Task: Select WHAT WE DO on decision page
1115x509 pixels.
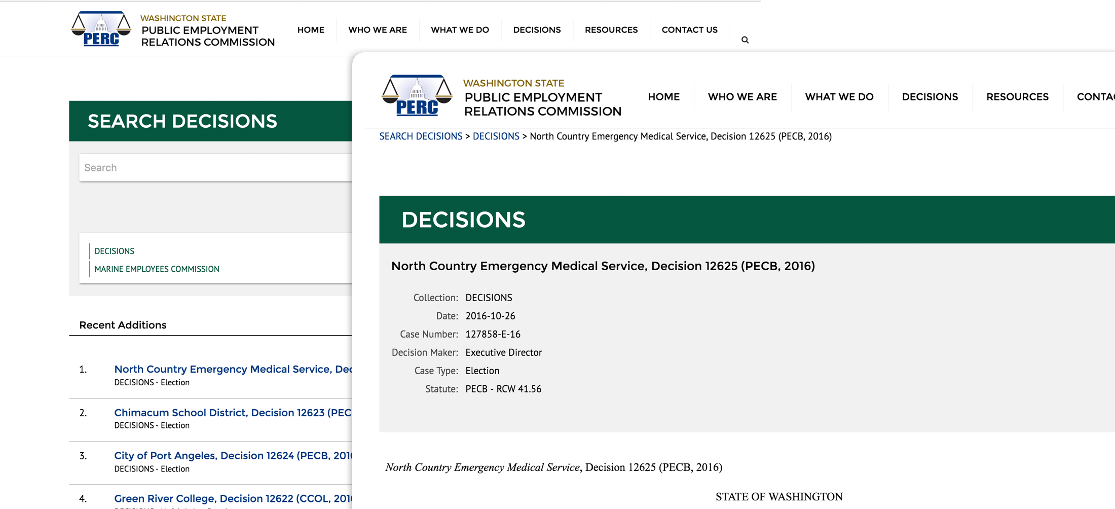Action: tap(839, 97)
